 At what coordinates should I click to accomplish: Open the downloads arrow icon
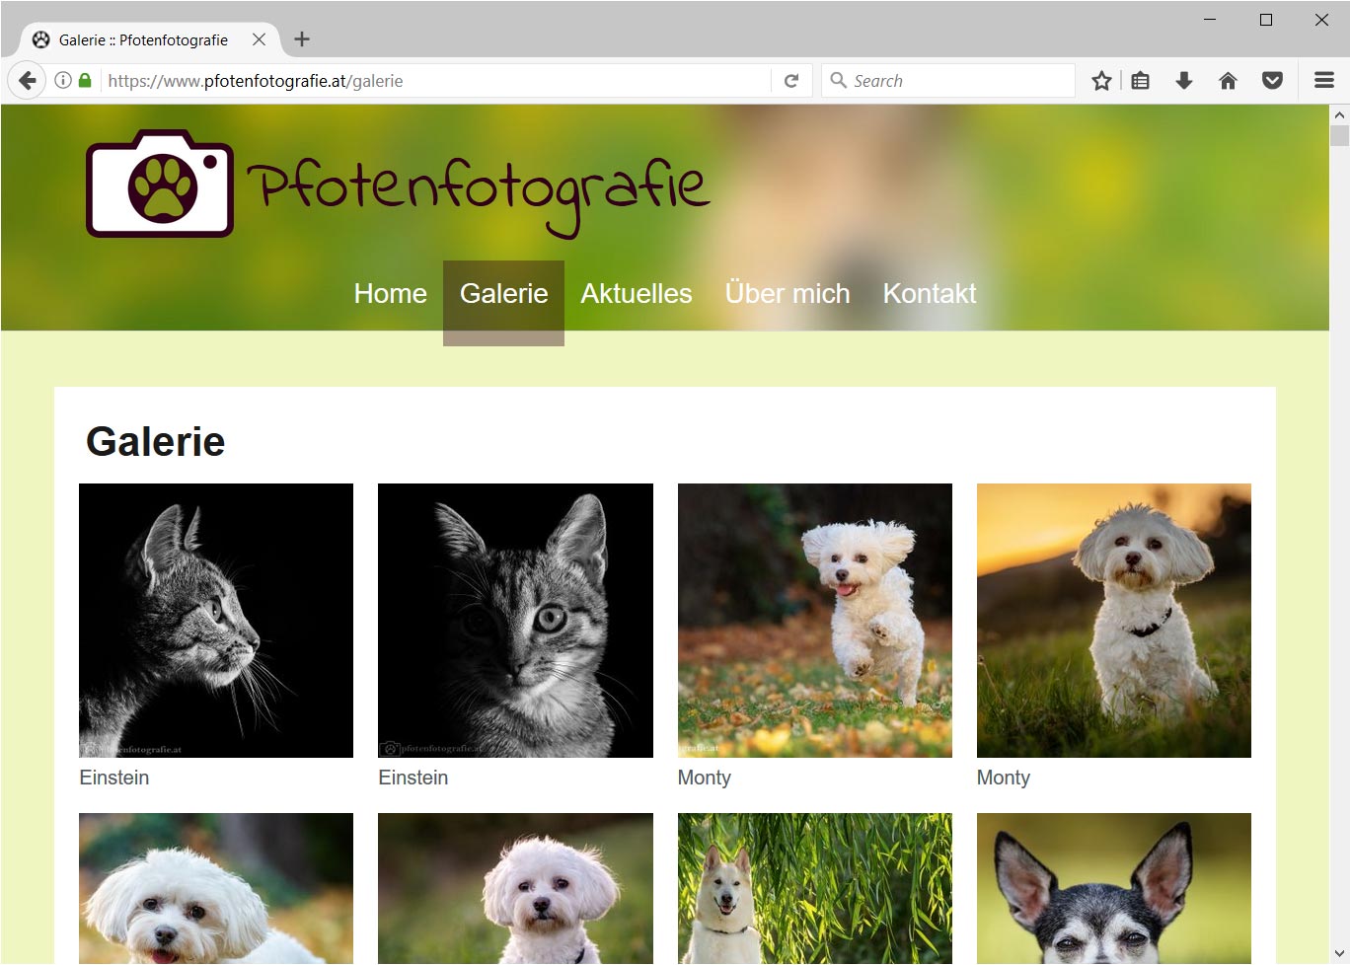click(1184, 81)
